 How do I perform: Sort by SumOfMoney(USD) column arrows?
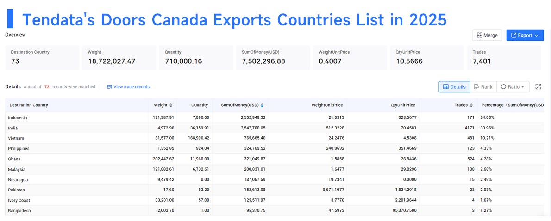262,105
